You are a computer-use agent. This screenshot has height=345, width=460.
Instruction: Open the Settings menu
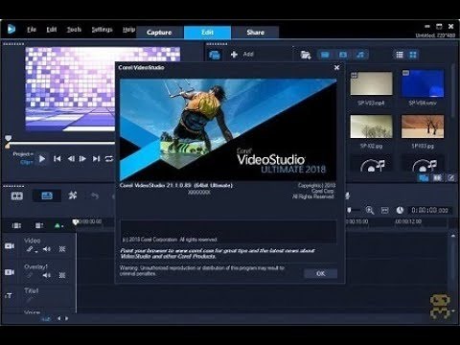tap(102, 30)
